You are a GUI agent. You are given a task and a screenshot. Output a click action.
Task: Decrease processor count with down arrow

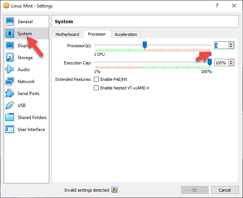tap(231, 47)
